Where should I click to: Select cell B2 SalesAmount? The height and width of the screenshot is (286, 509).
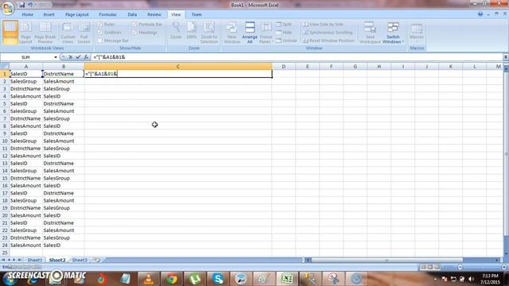click(x=64, y=81)
